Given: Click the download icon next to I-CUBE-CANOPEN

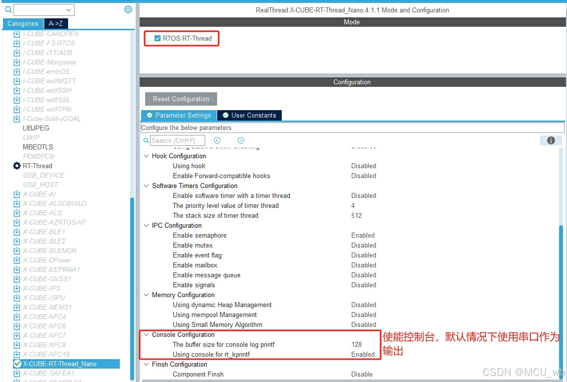Looking at the screenshot, I should (x=16, y=34).
